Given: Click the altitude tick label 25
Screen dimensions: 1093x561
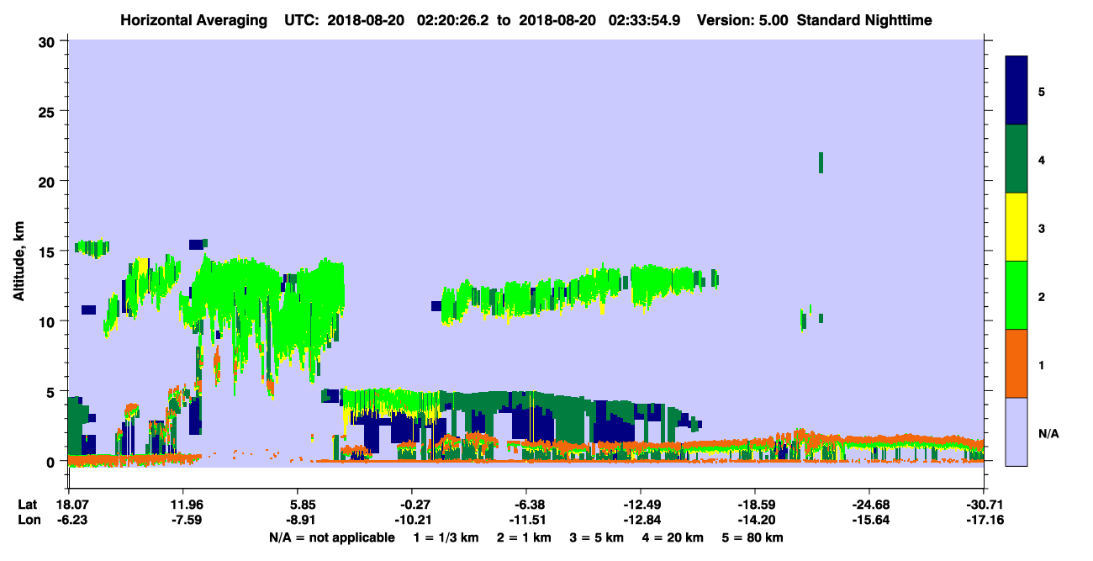Looking at the screenshot, I should pyautogui.click(x=49, y=111).
